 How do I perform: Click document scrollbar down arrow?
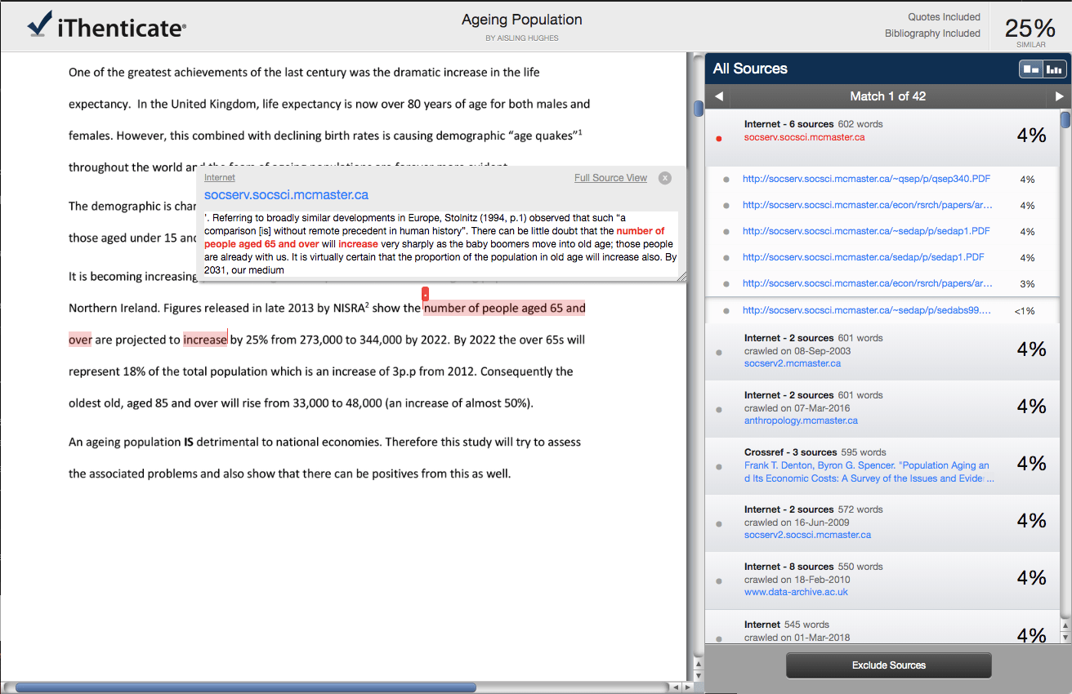point(699,675)
